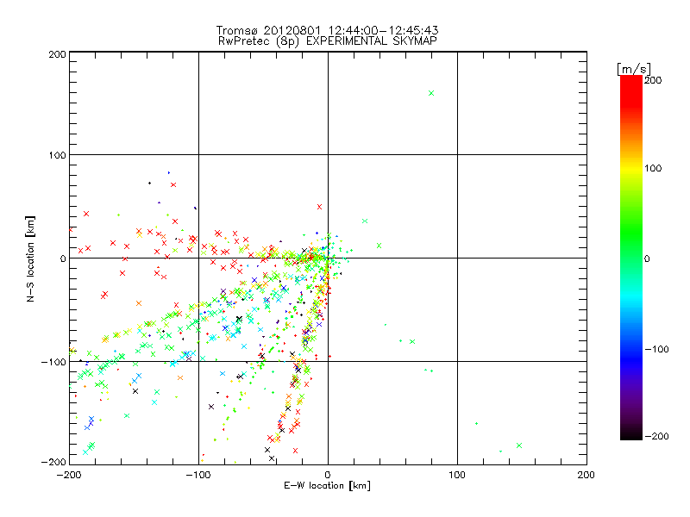Click the green cross marker near the bottom-right corner
Screen dimensions: 690x517
coord(519,445)
